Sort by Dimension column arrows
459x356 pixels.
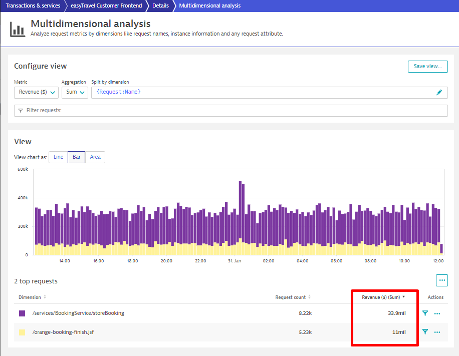45,297
